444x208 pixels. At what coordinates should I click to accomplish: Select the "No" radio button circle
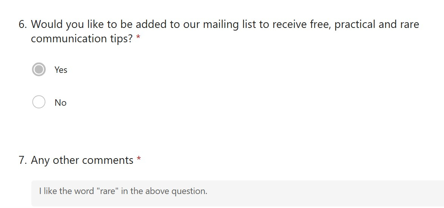coord(39,102)
